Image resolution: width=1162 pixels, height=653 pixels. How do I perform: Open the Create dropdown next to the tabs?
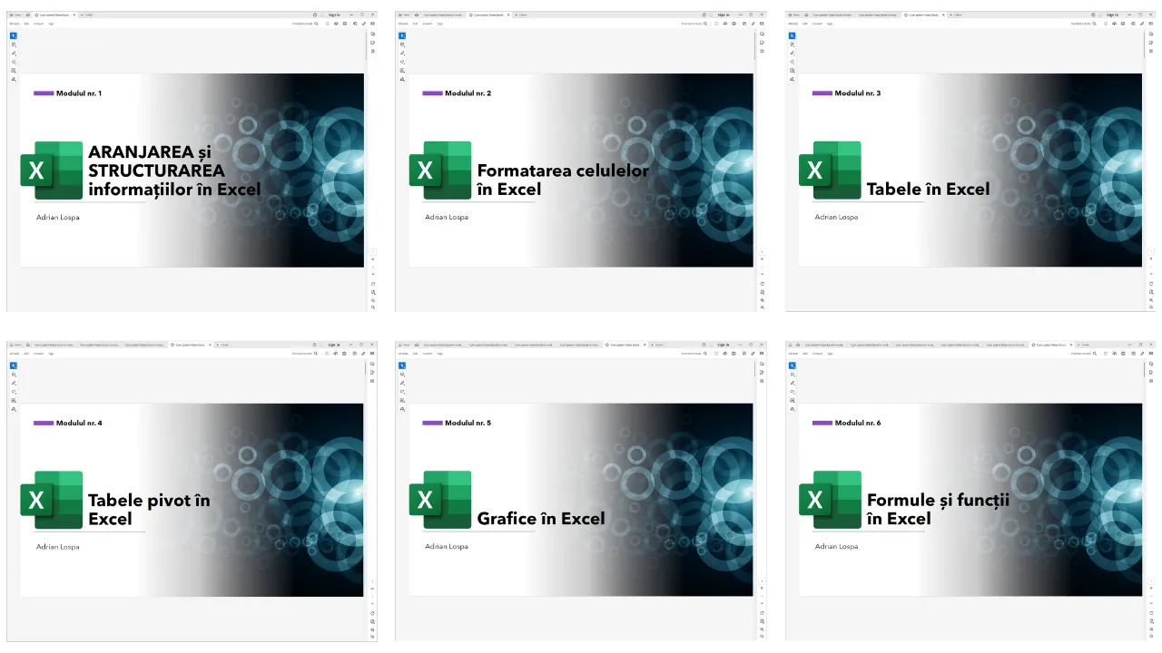coord(87,15)
